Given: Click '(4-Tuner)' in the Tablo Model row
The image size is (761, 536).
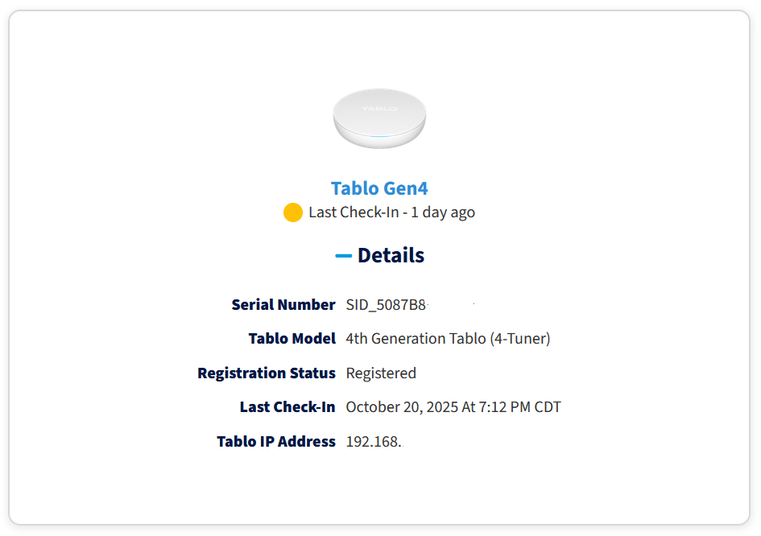Looking at the screenshot, I should tap(520, 339).
